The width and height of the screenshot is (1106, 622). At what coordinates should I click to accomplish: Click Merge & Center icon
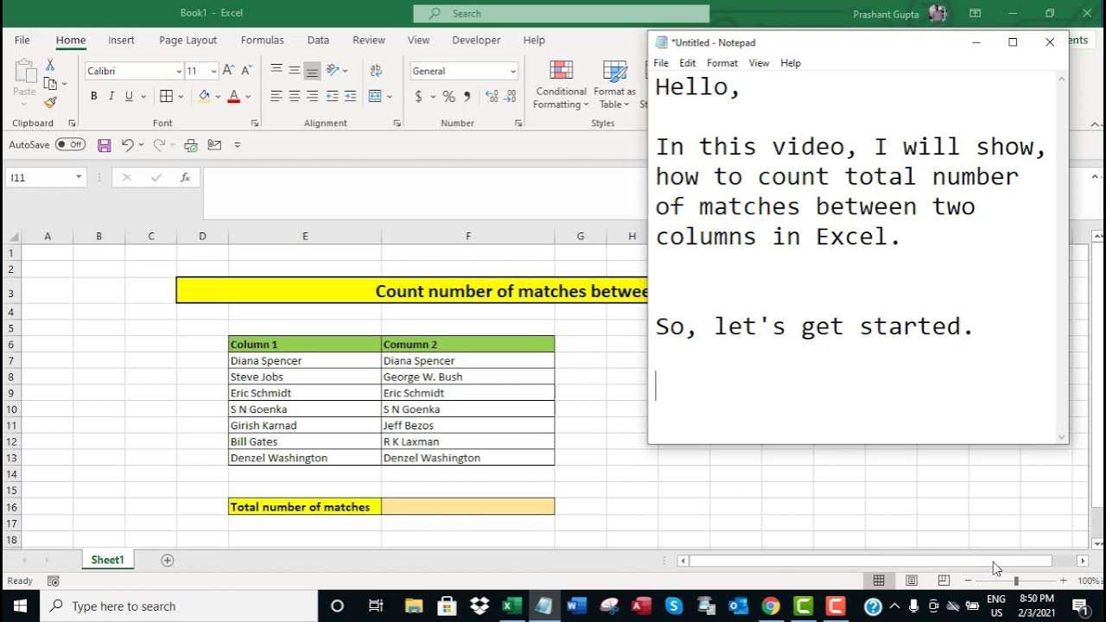(375, 97)
